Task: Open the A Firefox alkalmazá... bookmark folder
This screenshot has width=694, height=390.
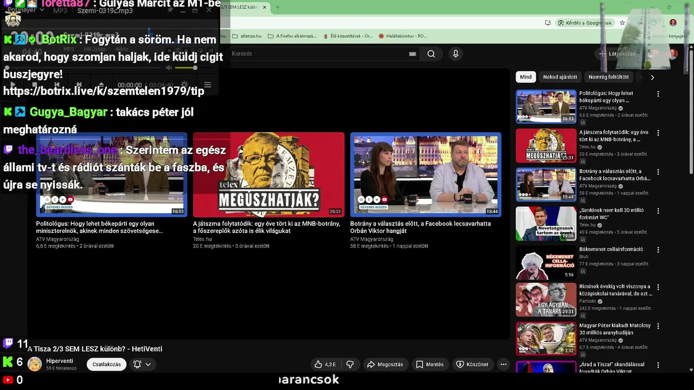Action: point(292,36)
